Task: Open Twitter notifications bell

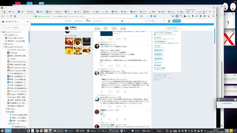Action: tap(88, 21)
